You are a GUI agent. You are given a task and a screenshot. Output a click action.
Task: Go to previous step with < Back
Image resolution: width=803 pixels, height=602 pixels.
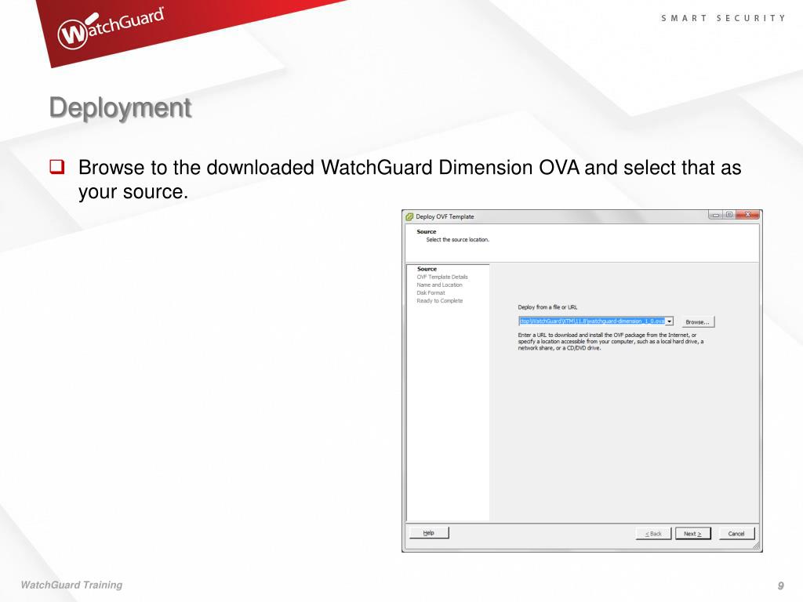click(653, 533)
